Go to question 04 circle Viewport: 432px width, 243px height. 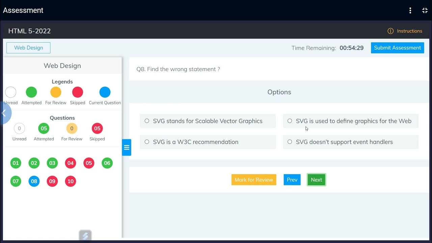click(70, 163)
